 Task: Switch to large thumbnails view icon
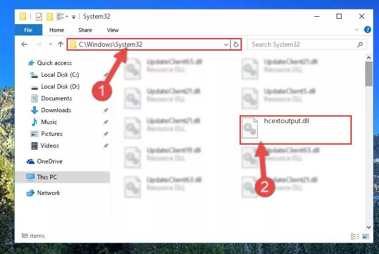366,236
